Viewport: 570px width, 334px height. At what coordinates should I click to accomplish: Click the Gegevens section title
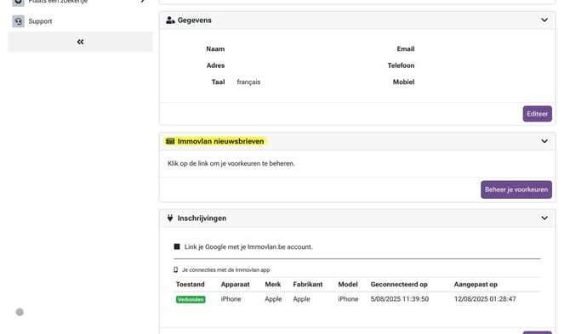click(x=195, y=20)
